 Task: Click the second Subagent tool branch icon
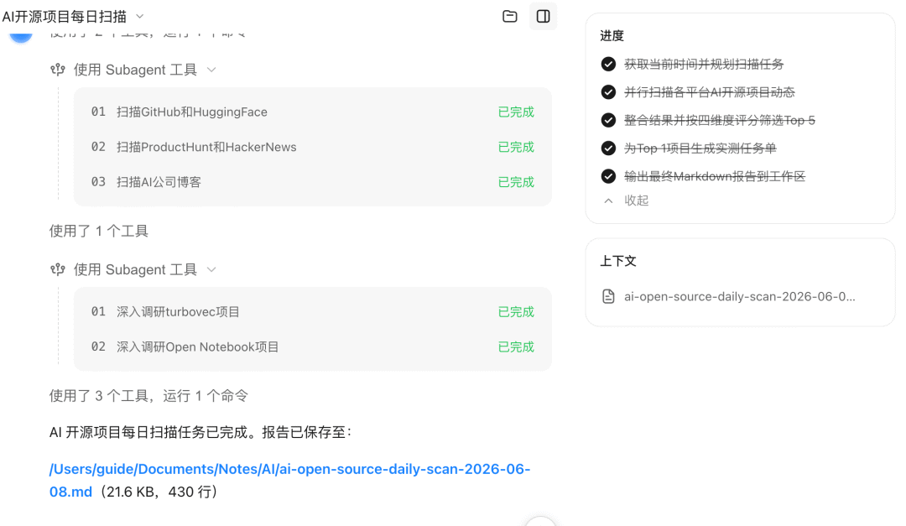pyautogui.click(x=58, y=269)
